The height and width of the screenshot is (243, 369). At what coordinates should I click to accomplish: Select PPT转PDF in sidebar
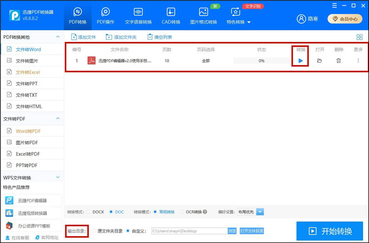tap(32, 165)
